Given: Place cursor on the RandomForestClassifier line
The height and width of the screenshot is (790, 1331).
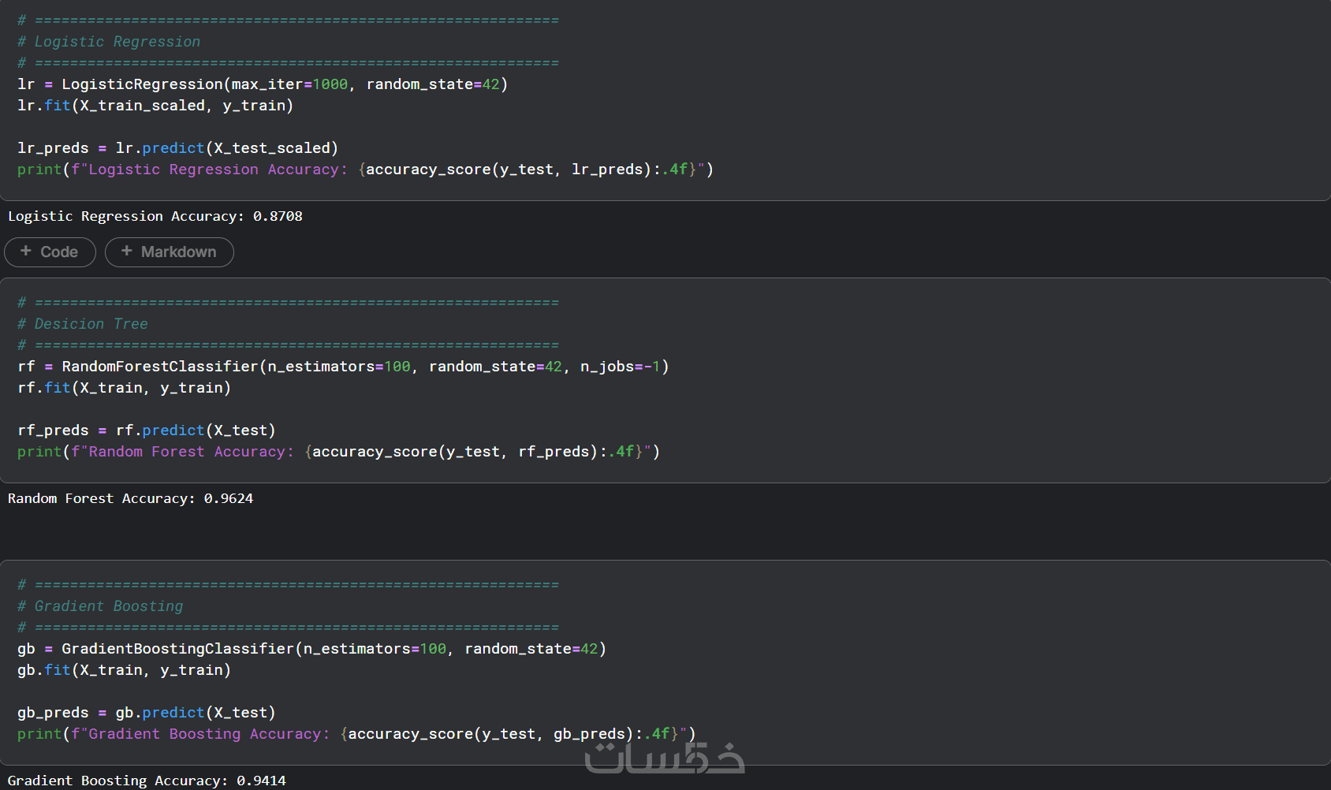Looking at the screenshot, I should 342,367.
